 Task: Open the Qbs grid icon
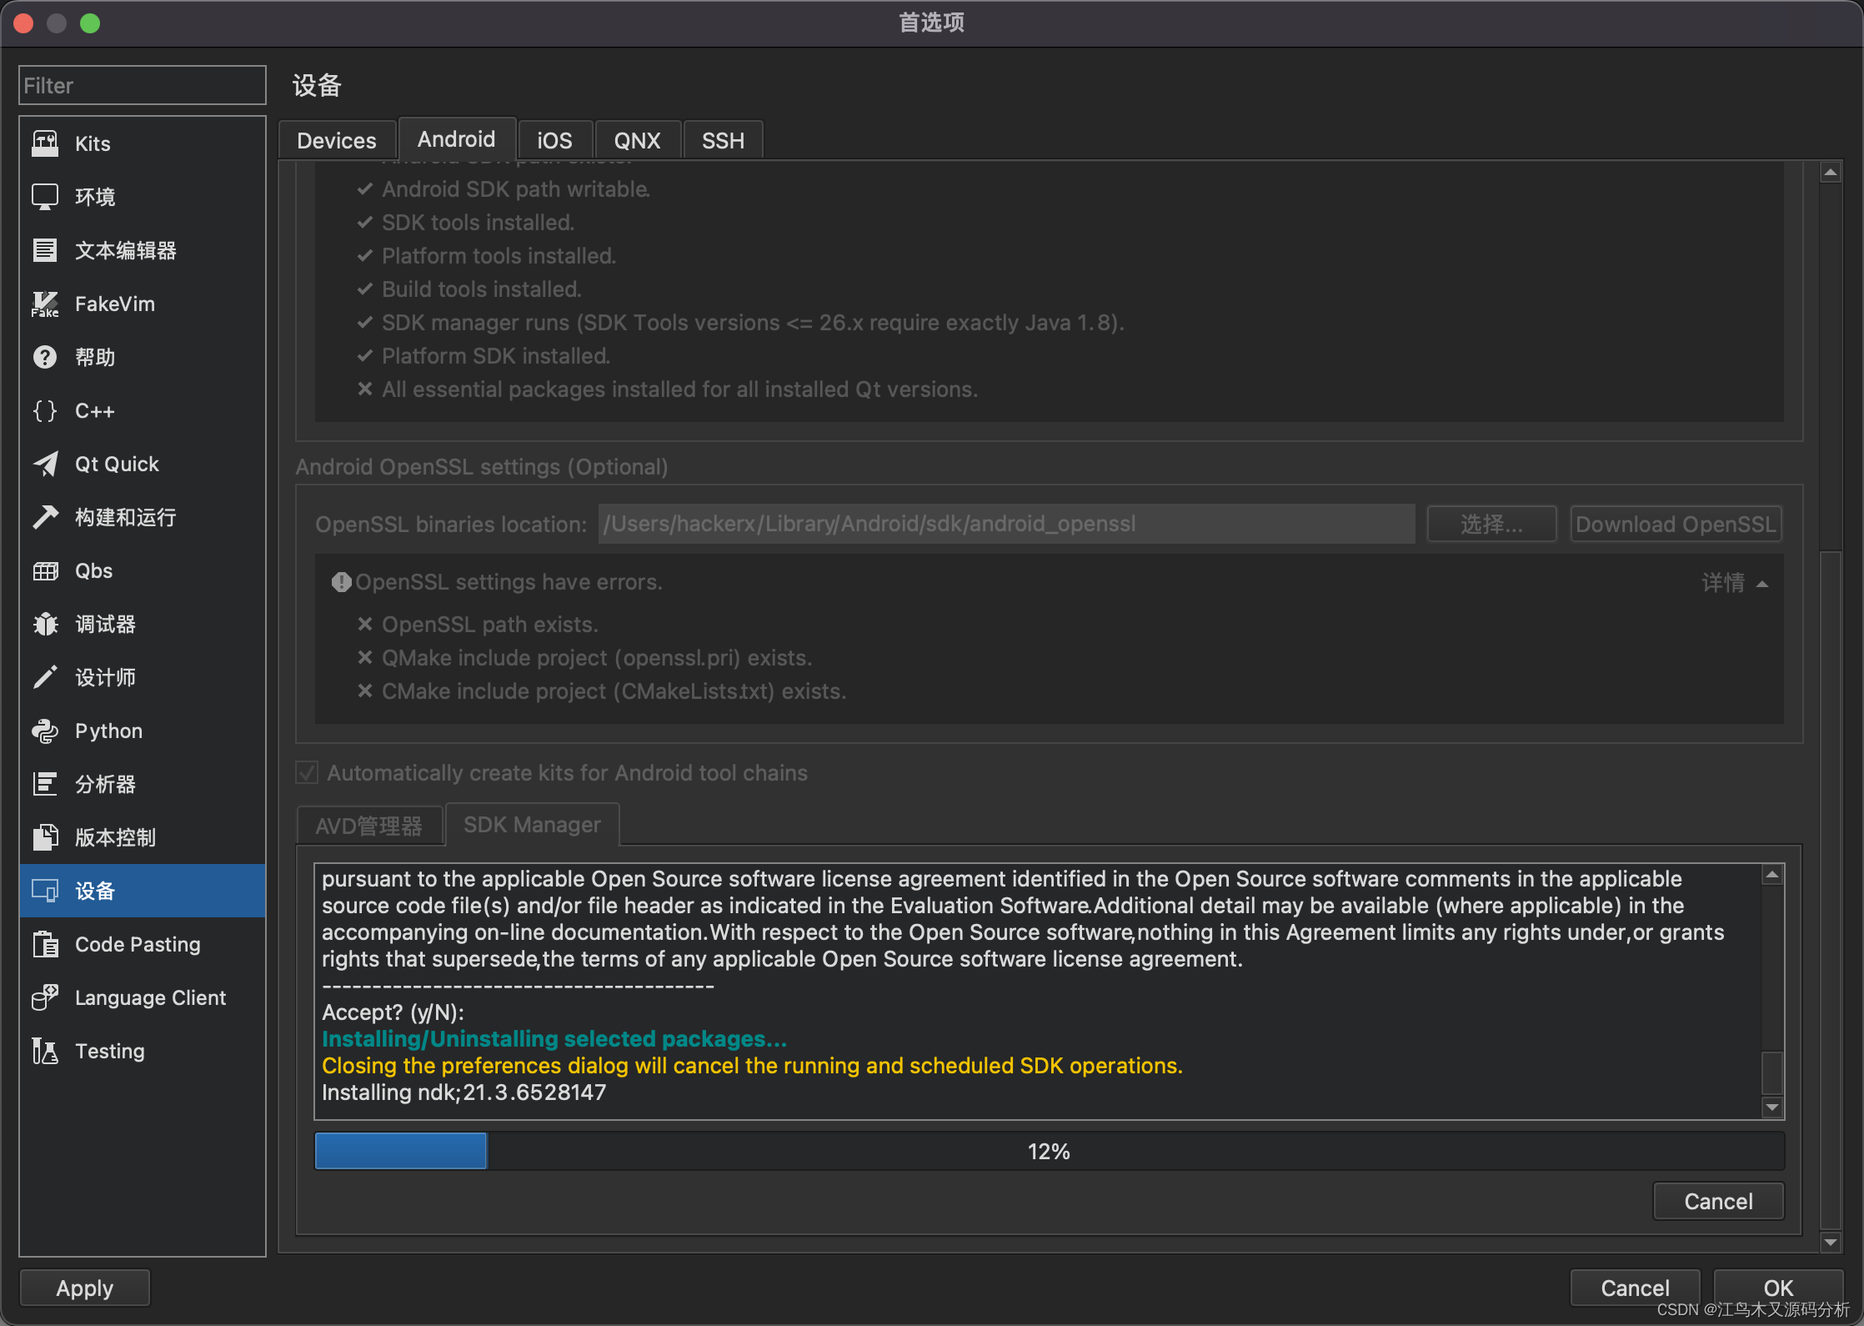pos(45,570)
